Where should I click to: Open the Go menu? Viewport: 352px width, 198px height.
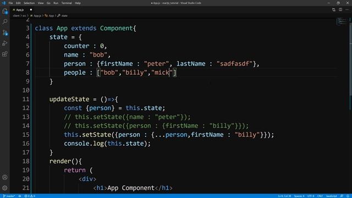(48, 3)
